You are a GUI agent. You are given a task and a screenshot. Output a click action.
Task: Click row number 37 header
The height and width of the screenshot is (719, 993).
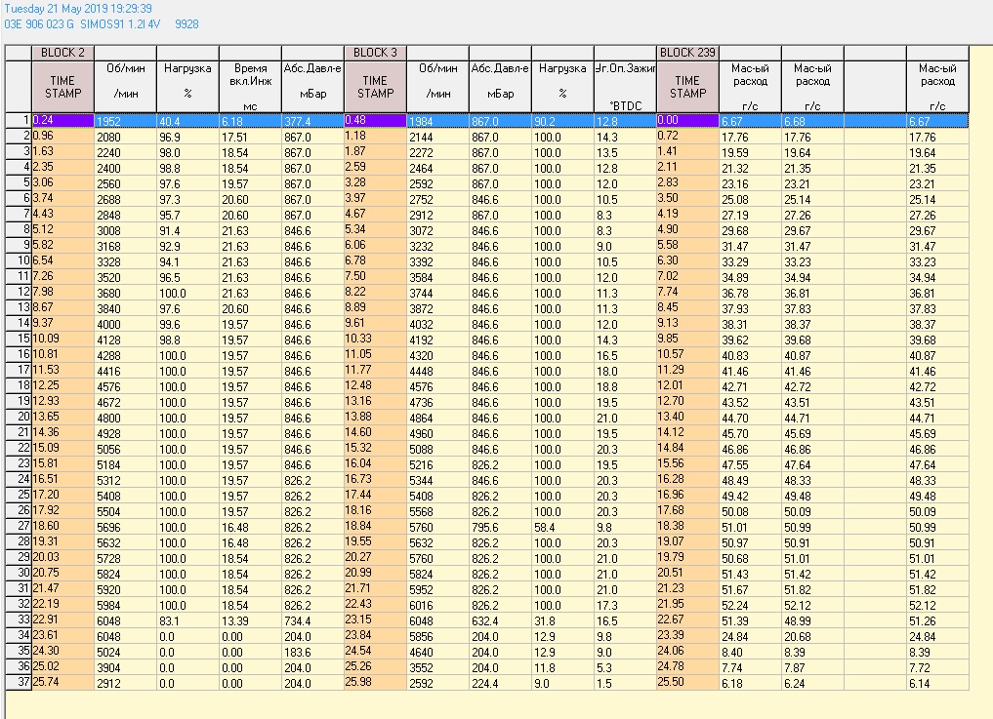(x=19, y=684)
